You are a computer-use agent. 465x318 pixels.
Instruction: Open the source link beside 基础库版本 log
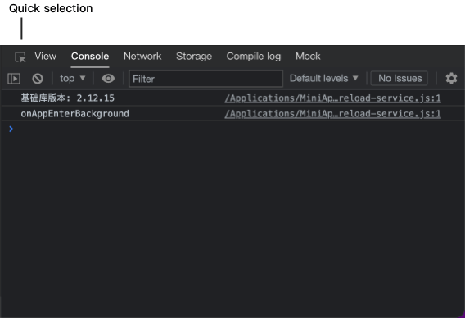332,98
